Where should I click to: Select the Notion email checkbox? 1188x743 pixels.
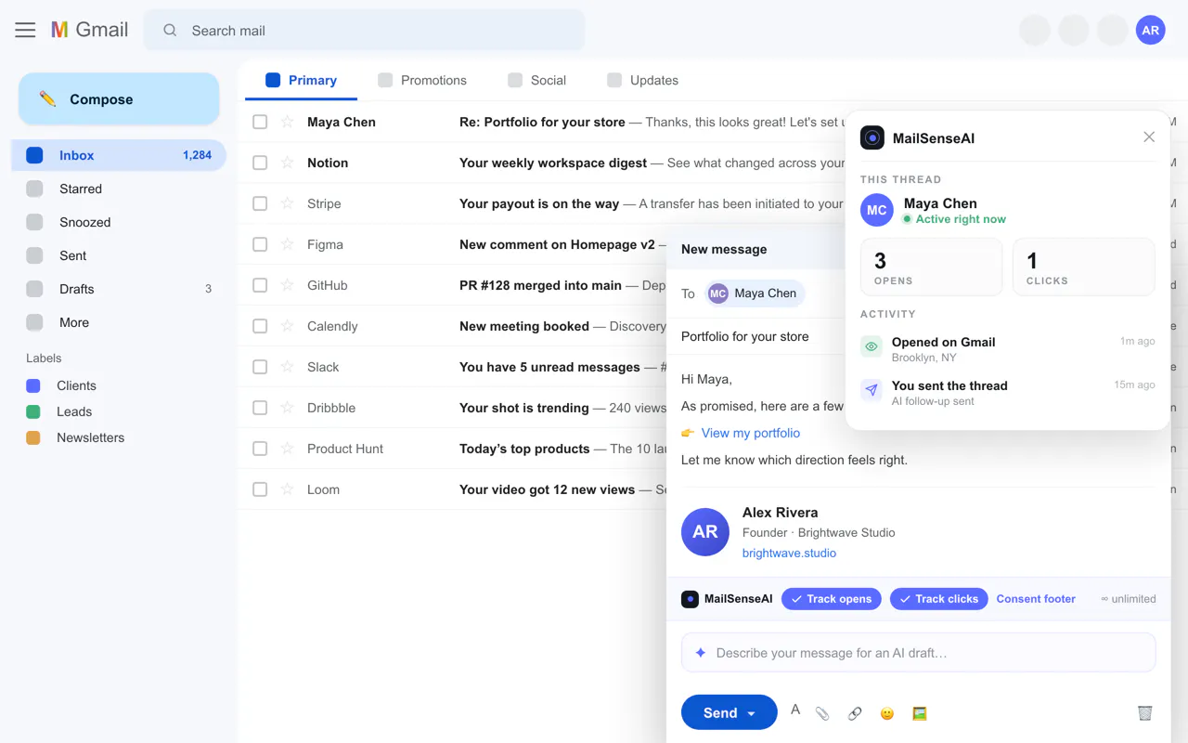260,163
